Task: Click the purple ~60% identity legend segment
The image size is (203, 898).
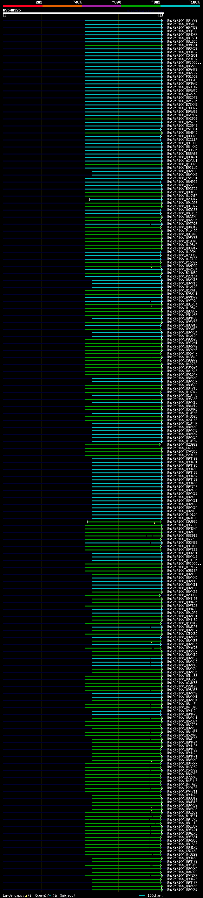Action: click(x=102, y=6)
